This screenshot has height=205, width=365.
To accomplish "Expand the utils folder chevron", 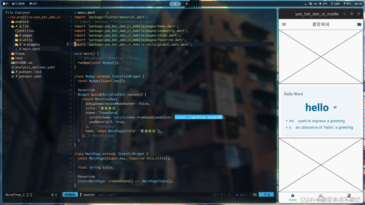I will pos(13,40).
